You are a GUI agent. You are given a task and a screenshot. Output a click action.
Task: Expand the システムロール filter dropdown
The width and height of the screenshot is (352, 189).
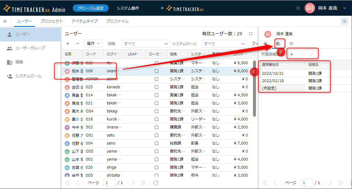pos(243,44)
